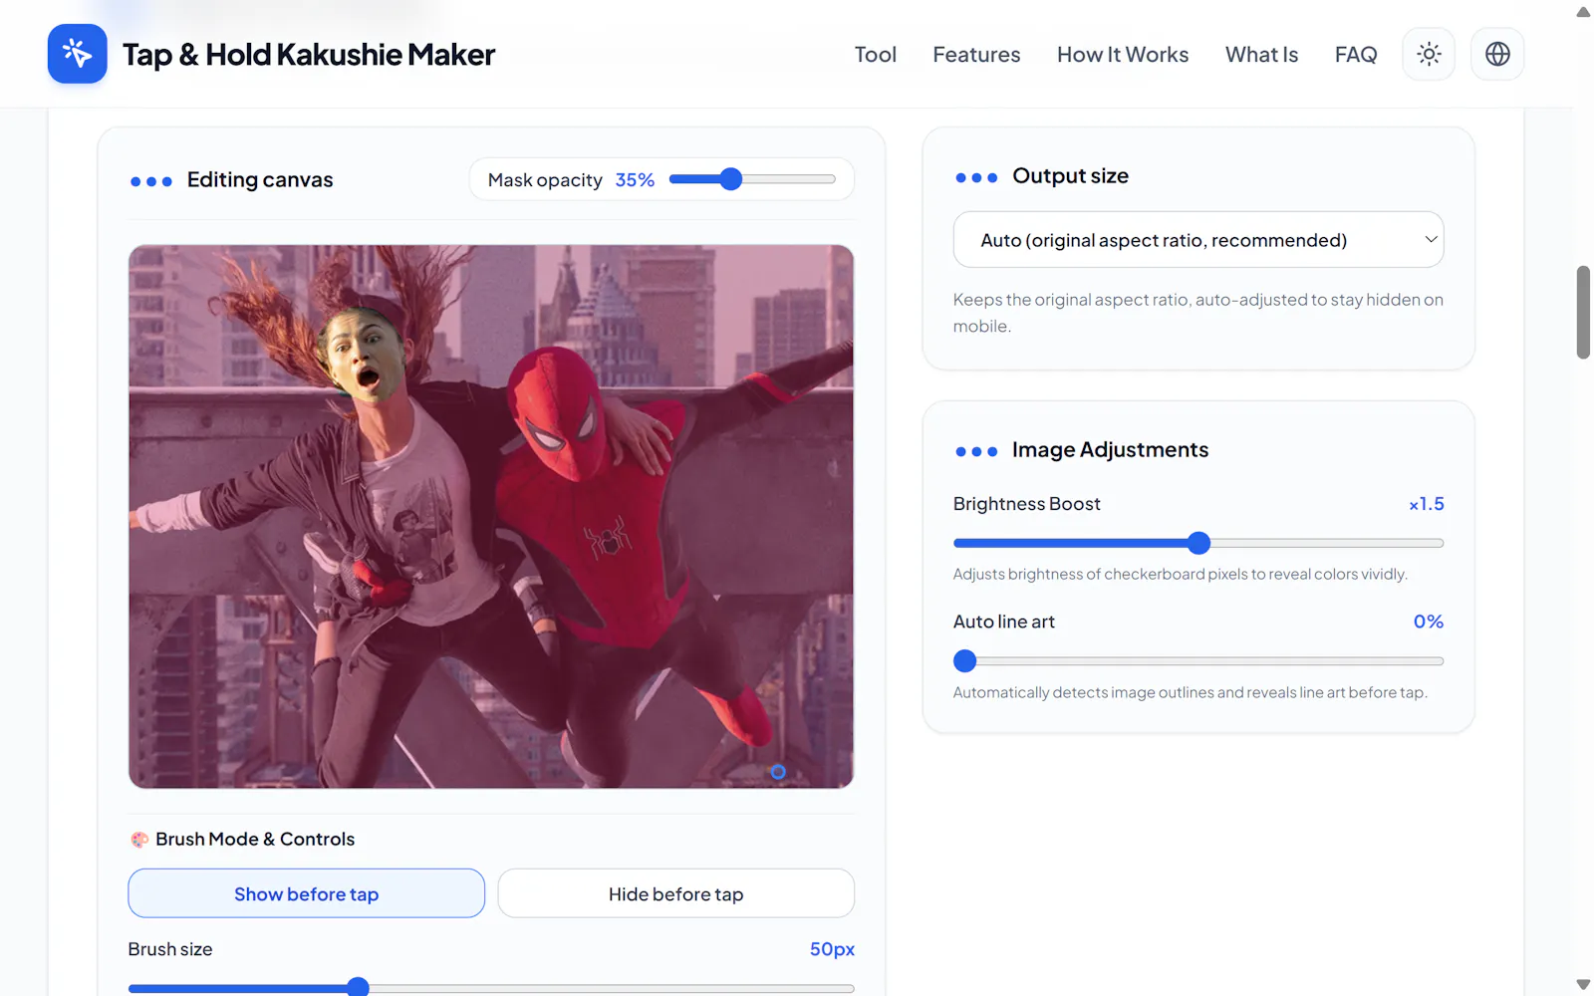Open language selector globe icon

[x=1497, y=54]
